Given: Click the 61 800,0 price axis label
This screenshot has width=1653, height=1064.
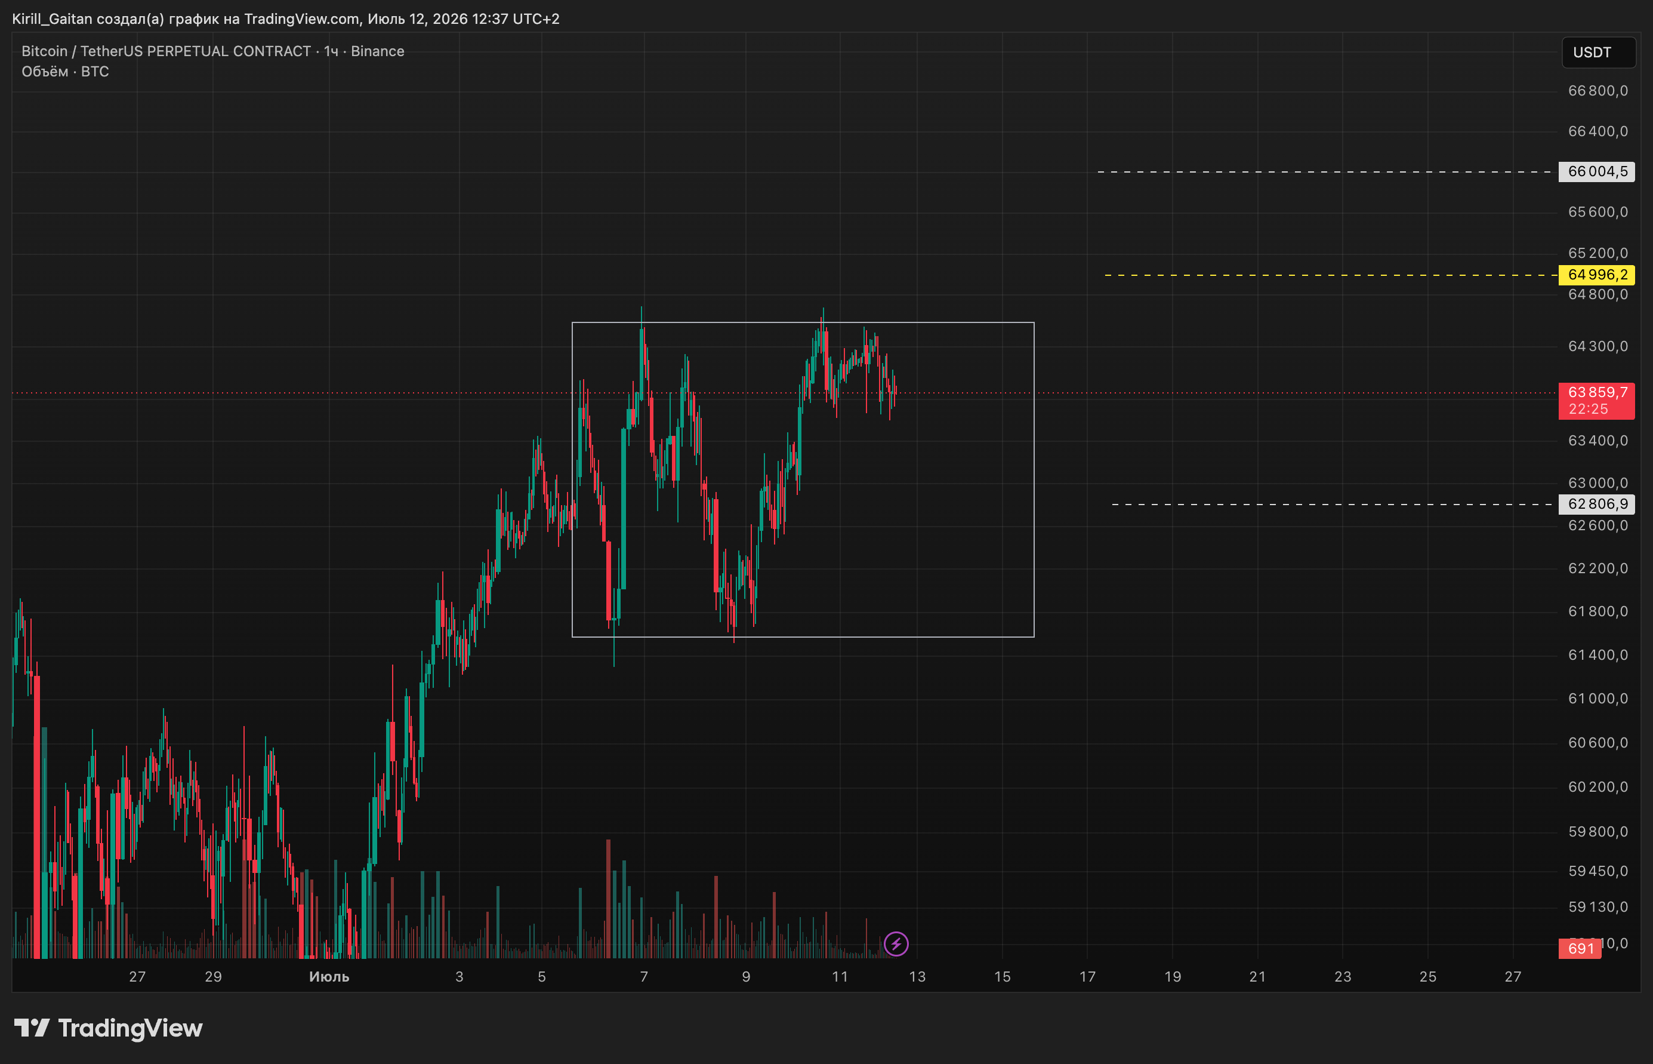Looking at the screenshot, I should pos(1598,611).
